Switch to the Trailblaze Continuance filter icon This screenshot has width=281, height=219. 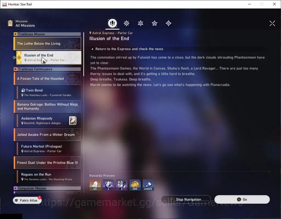[x=140, y=23]
